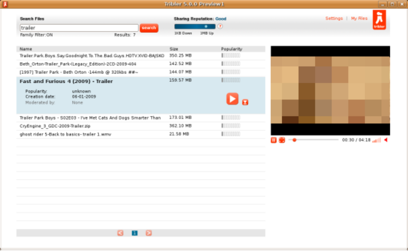Toggle the Family Filter setting

(36, 35)
